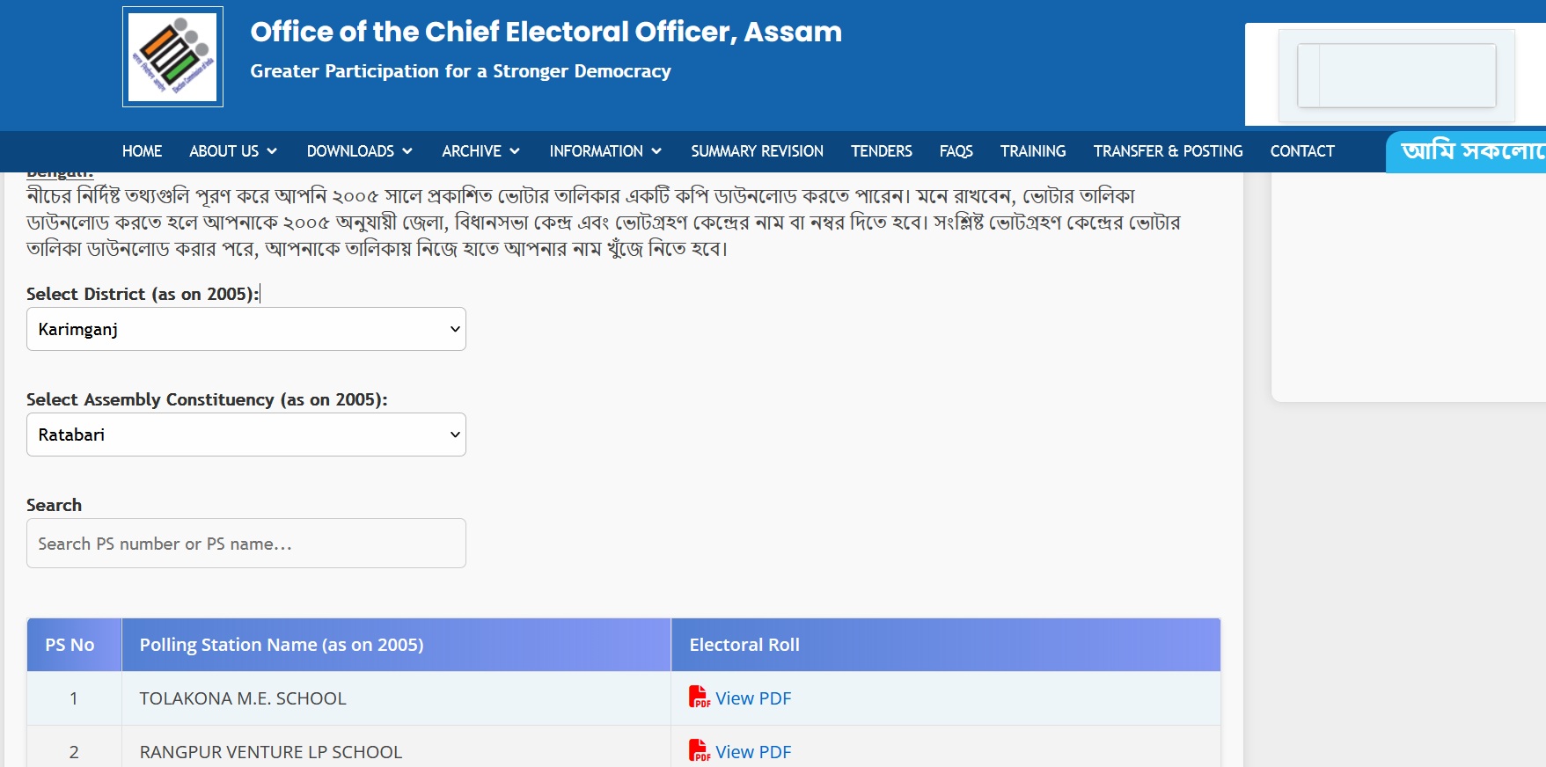This screenshot has width=1546, height=767.
Task: Click the PDF icon for Tolakona M.E. School
Action: pos(699,698)
